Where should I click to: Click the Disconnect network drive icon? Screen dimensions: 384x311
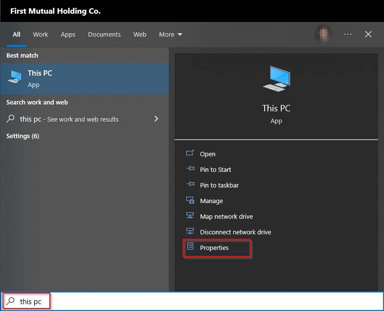pyautogui.click(x=190, y=231)
